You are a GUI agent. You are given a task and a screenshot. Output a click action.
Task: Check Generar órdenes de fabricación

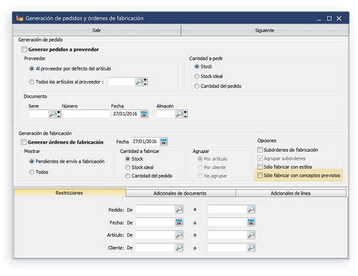pyautogui.click(x=24, y=142)
